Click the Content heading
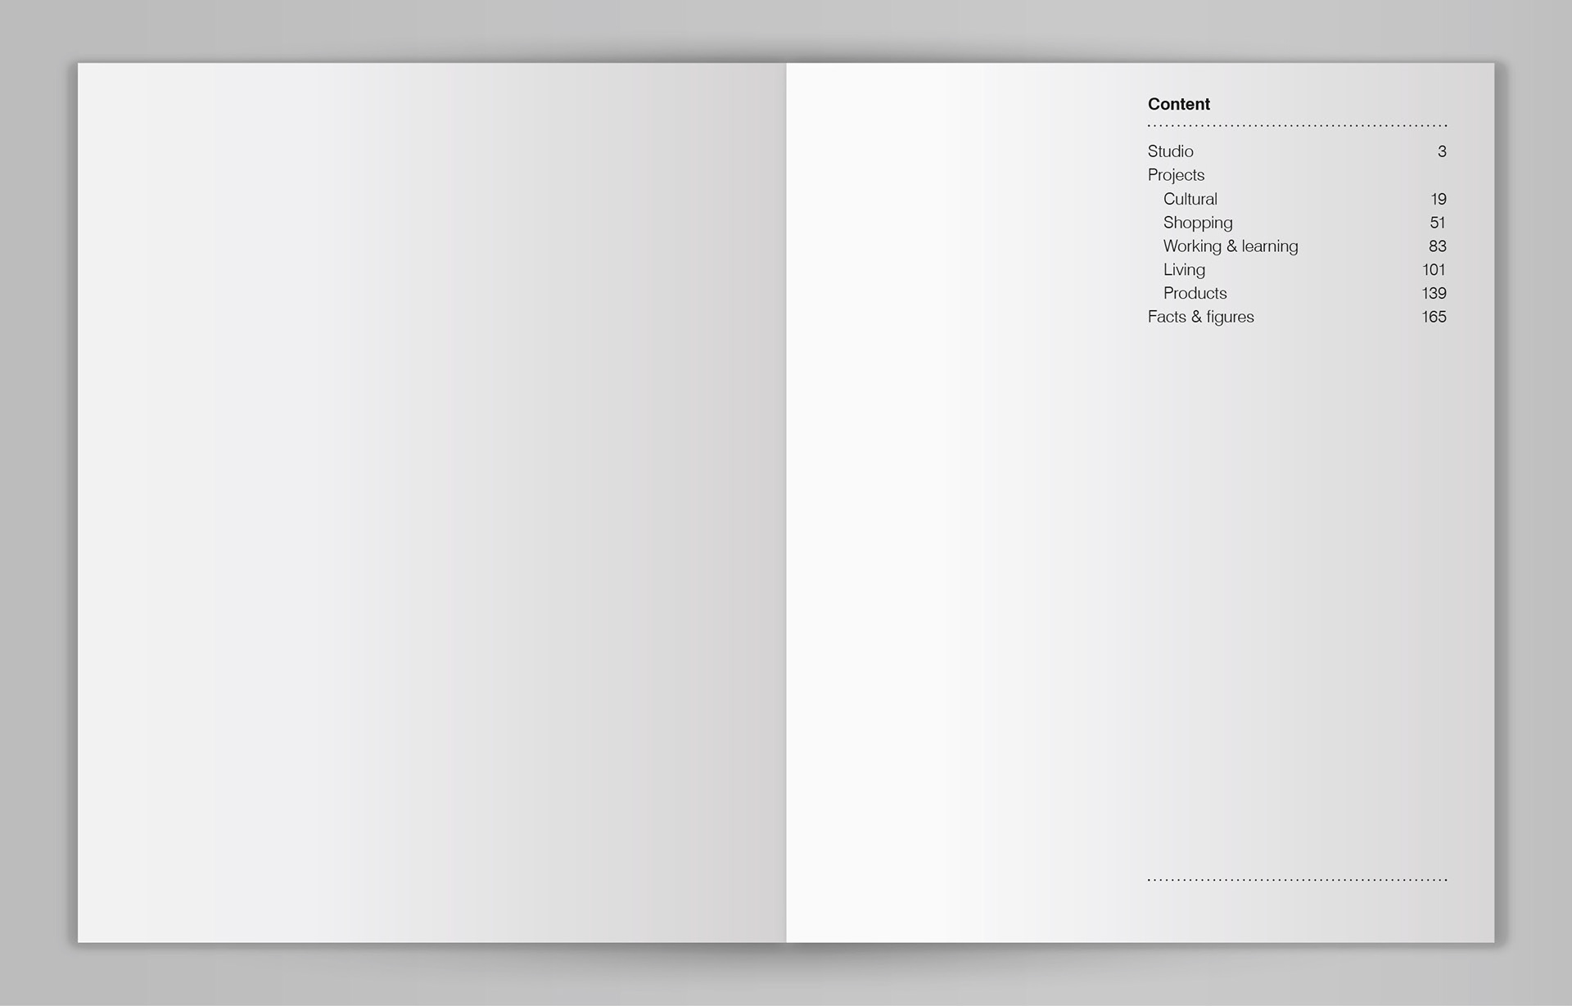The image size is (1572, 1006). [1178, 104]
